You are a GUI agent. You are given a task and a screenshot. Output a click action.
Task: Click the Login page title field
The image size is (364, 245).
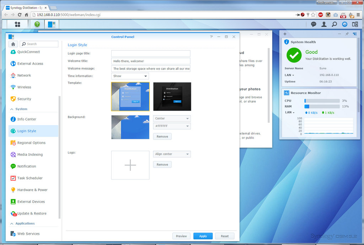point(151,53)
